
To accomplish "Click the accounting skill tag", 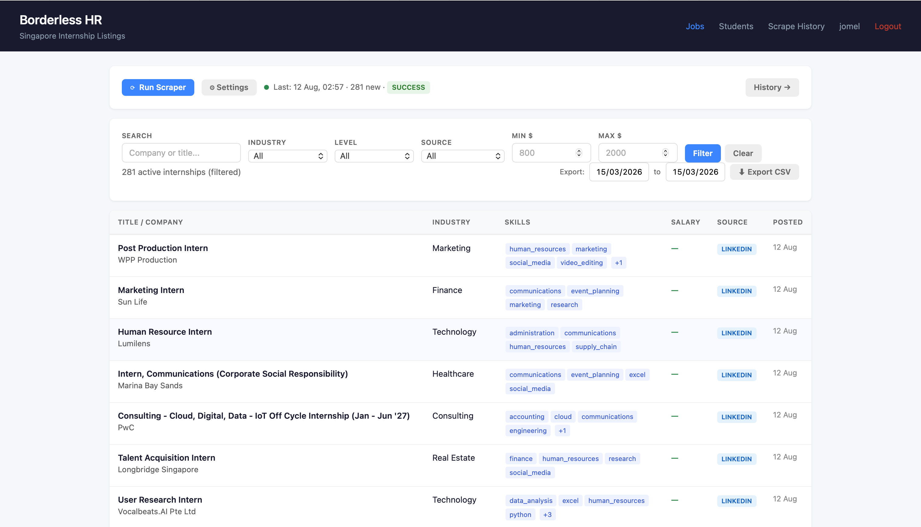I will pyautogui.click(x=527, y=417).
